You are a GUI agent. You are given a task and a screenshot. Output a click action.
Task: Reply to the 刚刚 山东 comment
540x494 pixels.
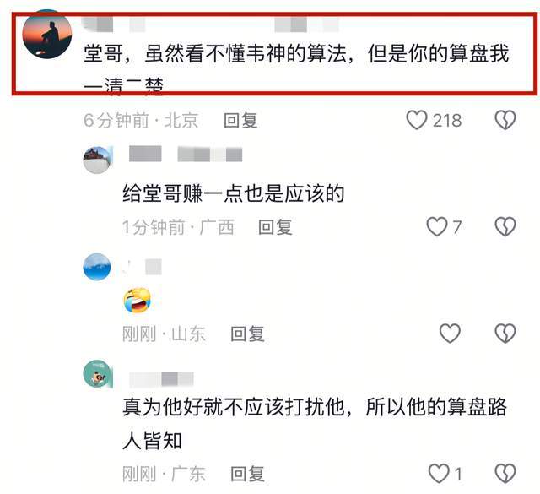point(247,334)
